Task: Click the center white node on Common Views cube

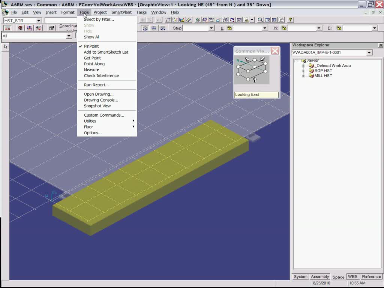Action: [255, 67]
